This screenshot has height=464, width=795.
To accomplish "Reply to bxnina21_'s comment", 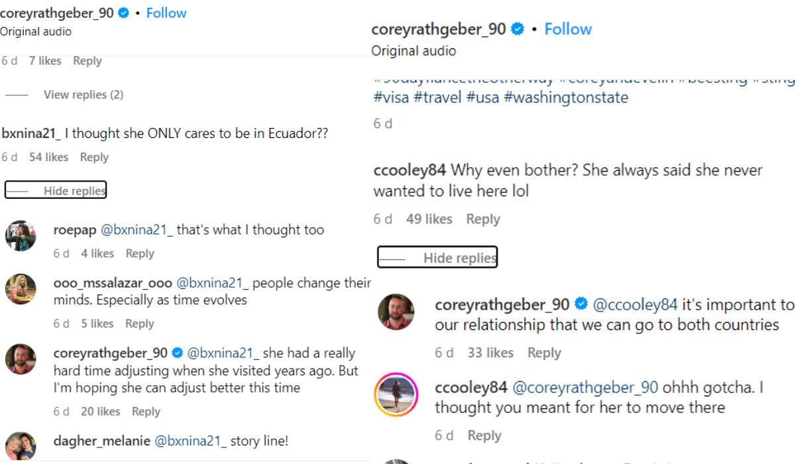I will click(94, 157).
